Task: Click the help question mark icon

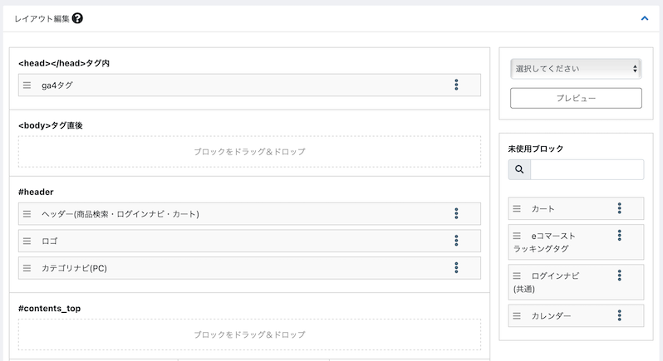Action: pos(78,17)
